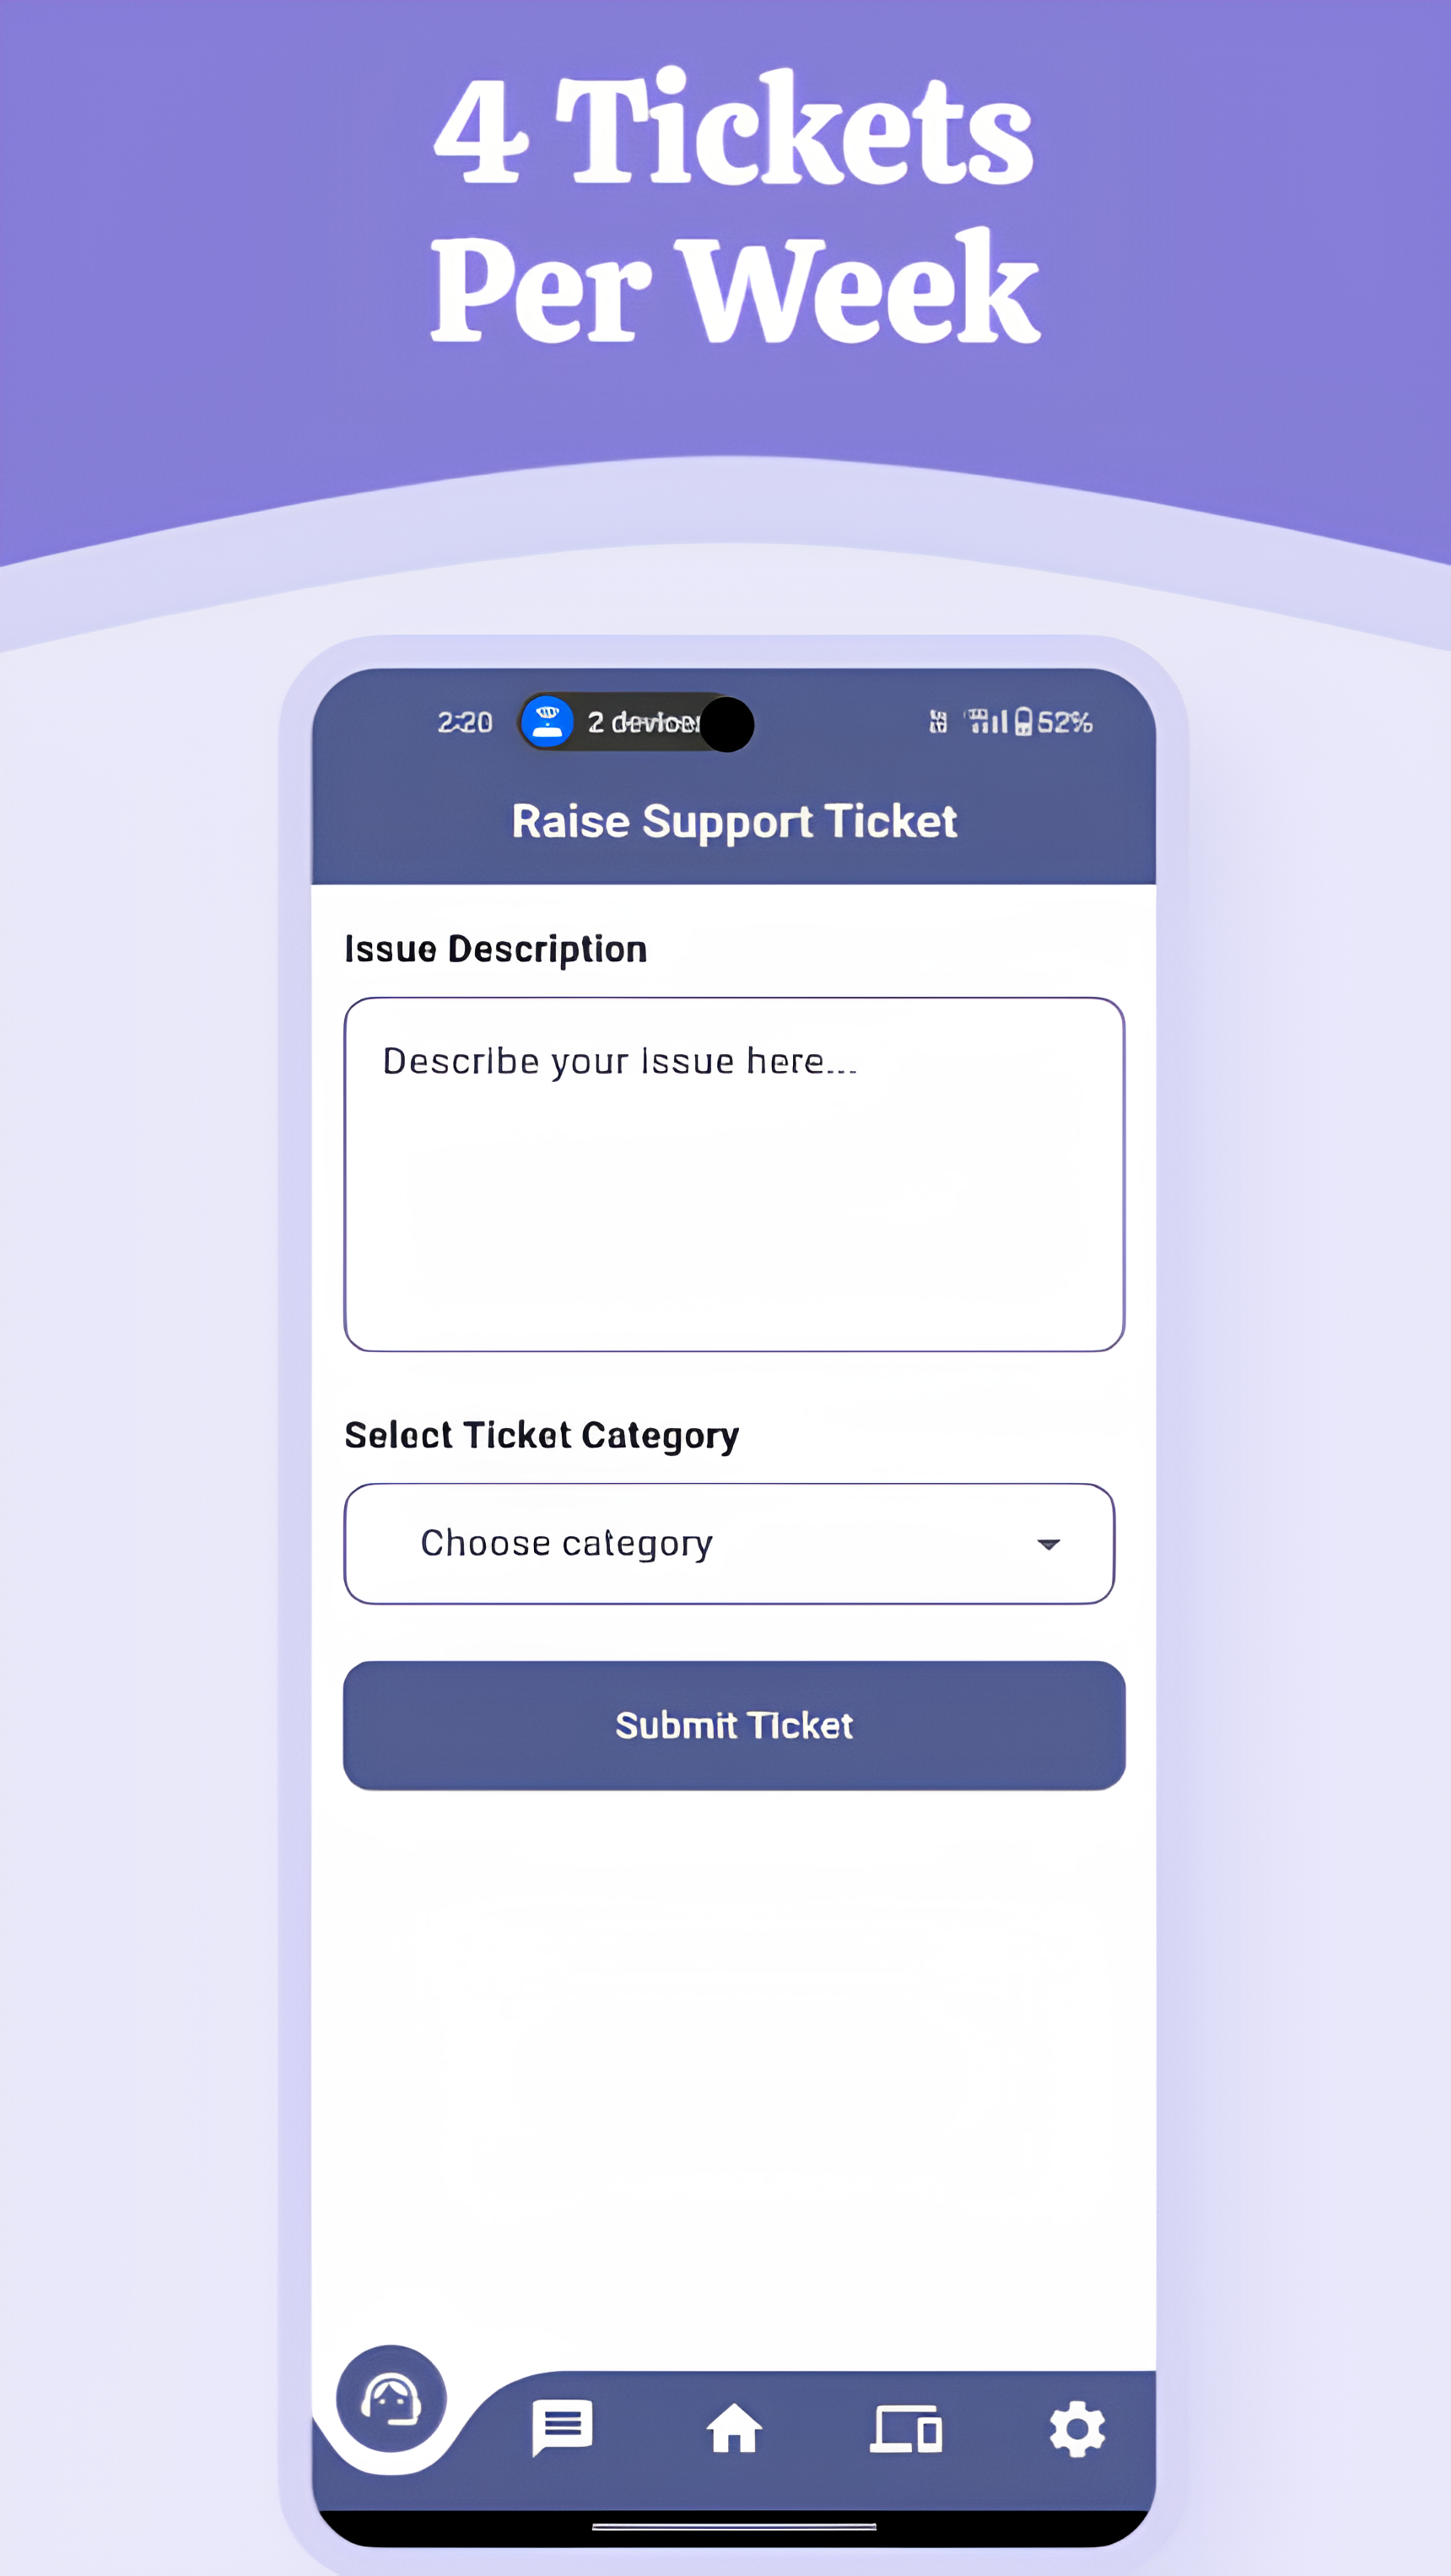Tap the home gesture bar at the bottom

coord(735,2526)
